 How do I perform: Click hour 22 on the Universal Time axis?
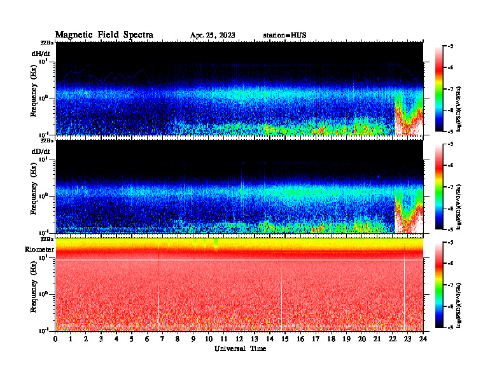click(x=393, y=339)
